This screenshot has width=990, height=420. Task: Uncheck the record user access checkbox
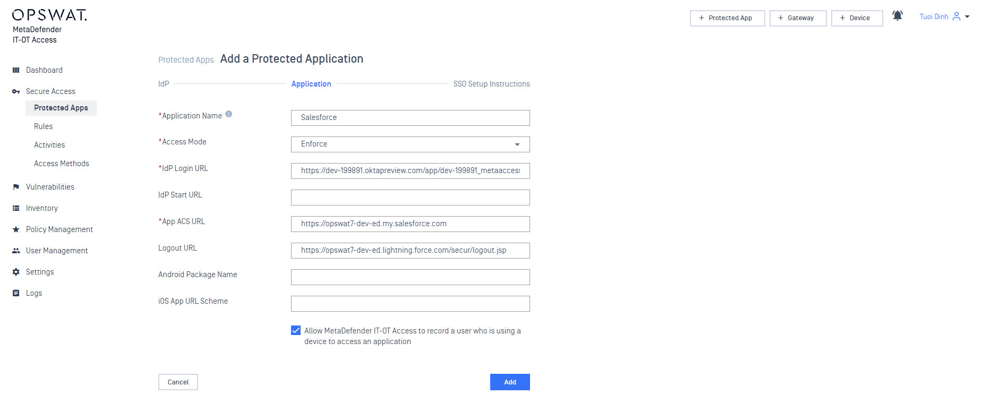pyautogui.click(x=296, y=330)
